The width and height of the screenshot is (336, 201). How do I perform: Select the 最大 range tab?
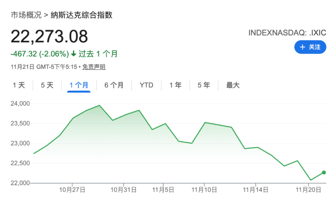point(233,85)
